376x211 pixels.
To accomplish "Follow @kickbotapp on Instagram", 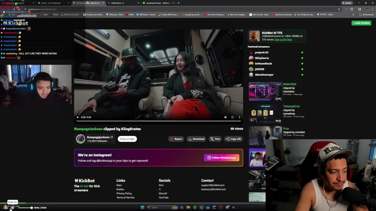I will (x=222, y=158).
